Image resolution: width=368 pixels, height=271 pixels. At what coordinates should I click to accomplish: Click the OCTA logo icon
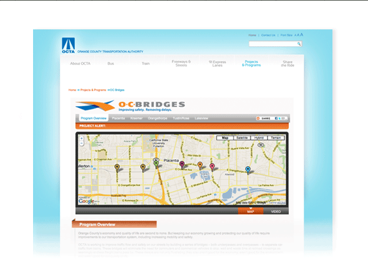point(68,45)
